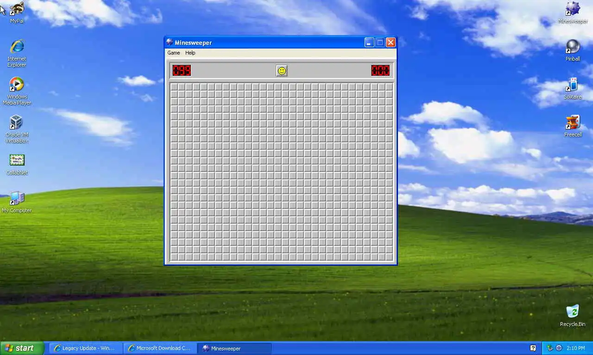Switch to Legacy Update taskbar window
This screenshot has height=355, width=593.
[86, 348]
